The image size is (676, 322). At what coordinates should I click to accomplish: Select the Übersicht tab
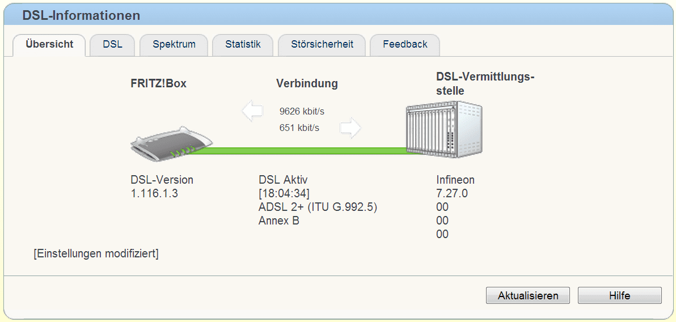coord(49,44)
